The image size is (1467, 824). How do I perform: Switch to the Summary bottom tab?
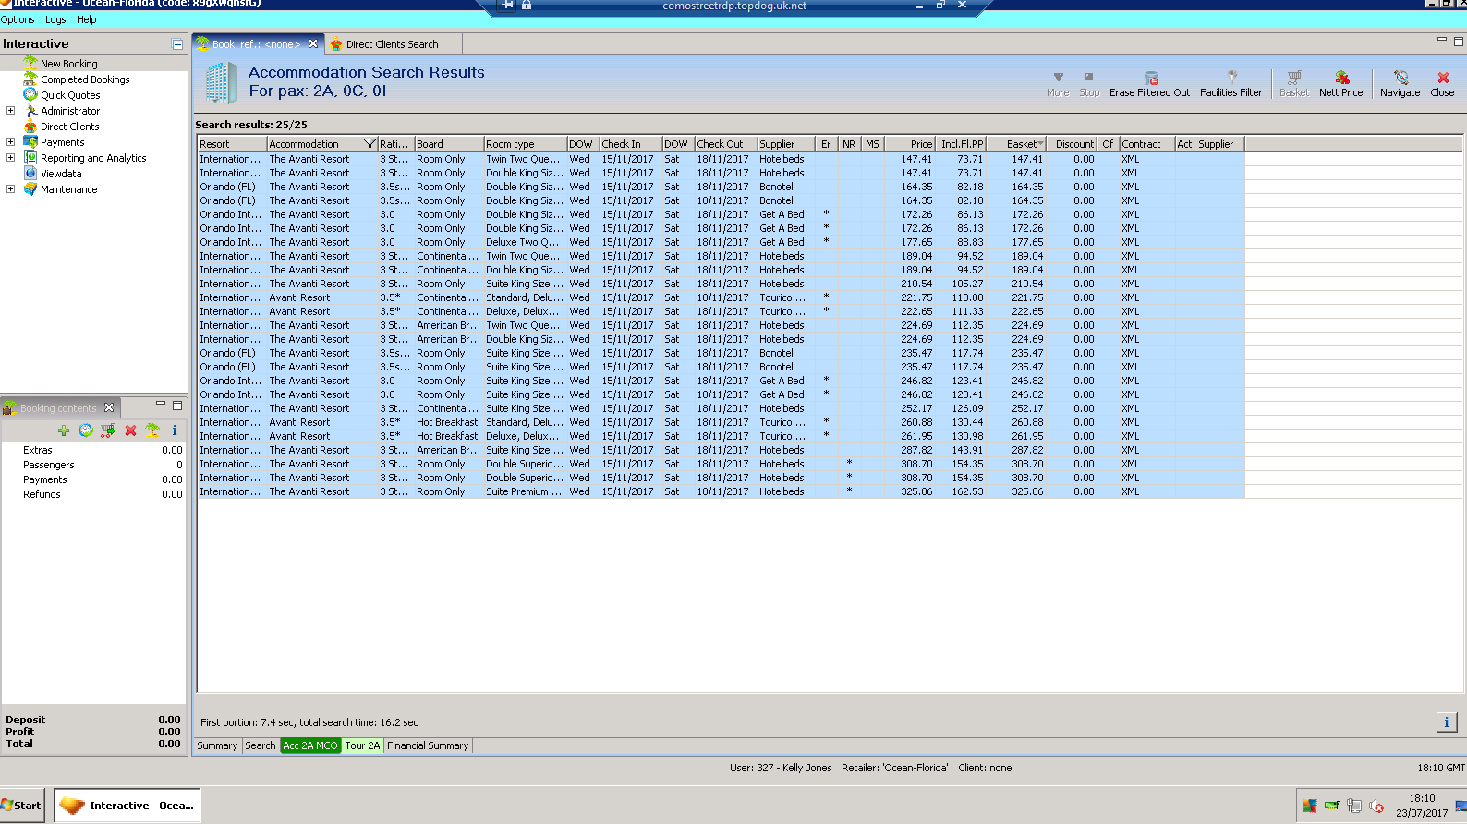pos(217,745)
